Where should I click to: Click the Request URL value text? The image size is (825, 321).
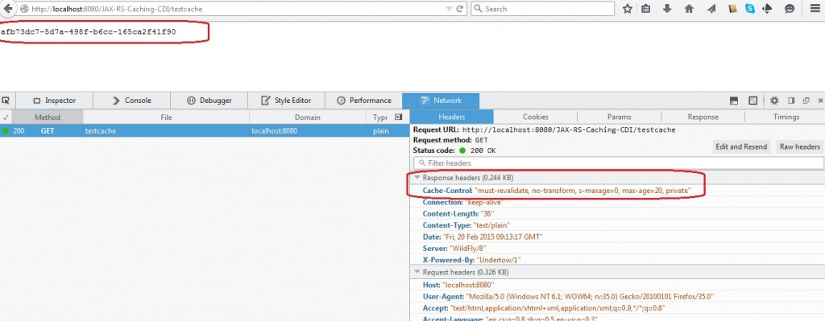[x=569, y=130]
